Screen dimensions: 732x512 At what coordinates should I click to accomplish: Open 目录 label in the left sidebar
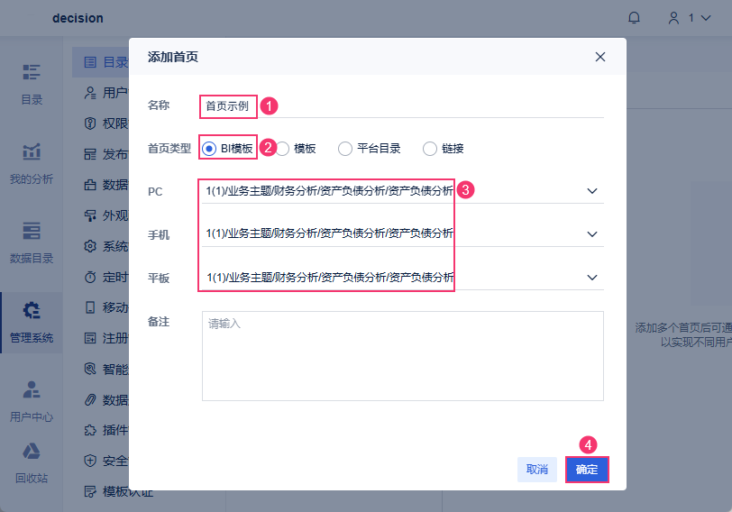32,99
